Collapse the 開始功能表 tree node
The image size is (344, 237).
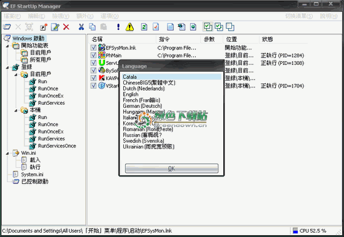point(8,46)
